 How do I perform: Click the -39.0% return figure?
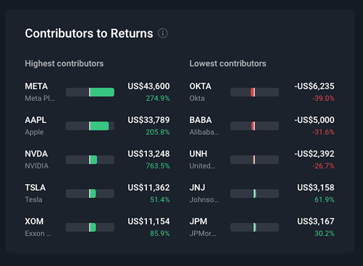coord(323,98)
